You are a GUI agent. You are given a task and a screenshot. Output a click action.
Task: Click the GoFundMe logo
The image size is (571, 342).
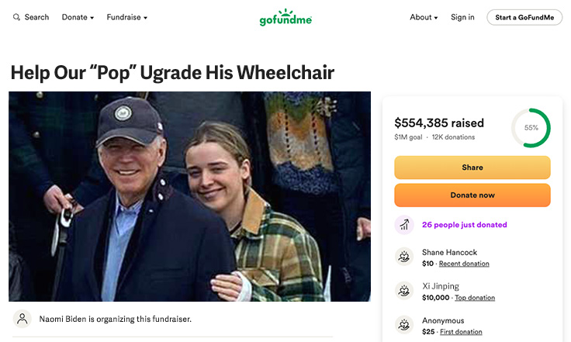(285, 17)
